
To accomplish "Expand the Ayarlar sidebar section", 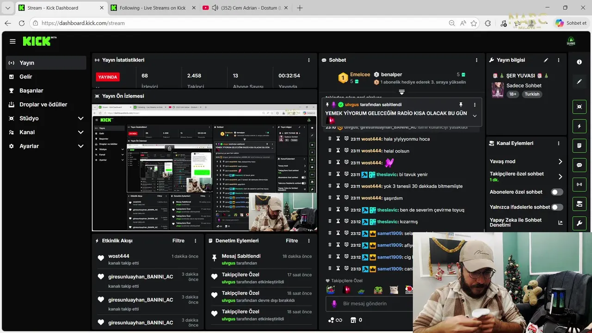I will [x=46, y=146].
